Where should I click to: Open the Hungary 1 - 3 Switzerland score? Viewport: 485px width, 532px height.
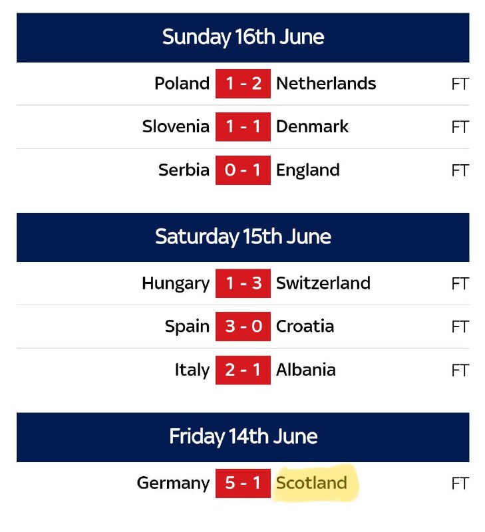pyautogui.click(x=243, y=283)
